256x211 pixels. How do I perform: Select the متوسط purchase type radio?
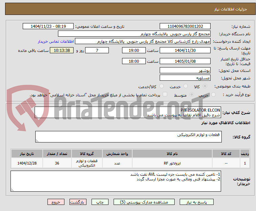coord(192,95)
